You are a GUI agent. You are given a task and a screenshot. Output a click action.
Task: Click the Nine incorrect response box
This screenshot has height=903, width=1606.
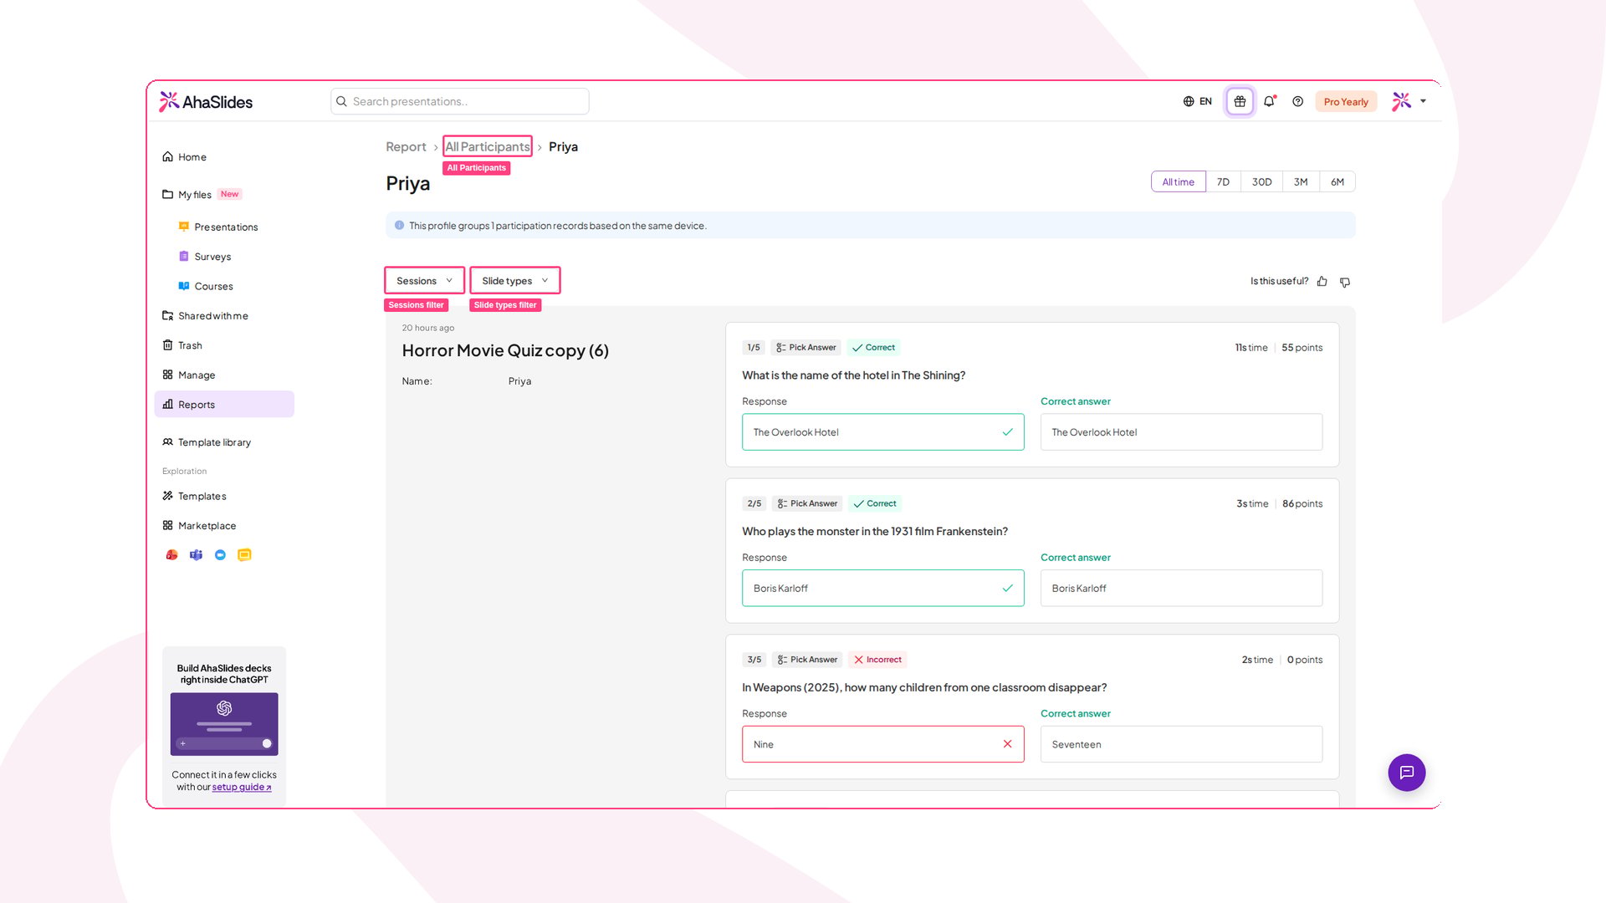click(x=882, y=744)
